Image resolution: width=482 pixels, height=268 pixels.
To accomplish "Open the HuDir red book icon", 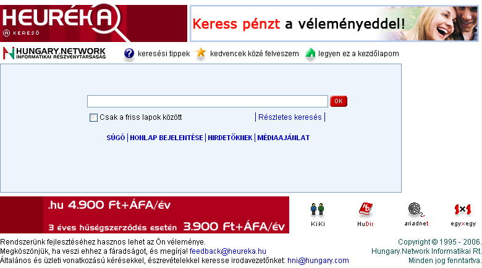I will (x=365, y=209).
